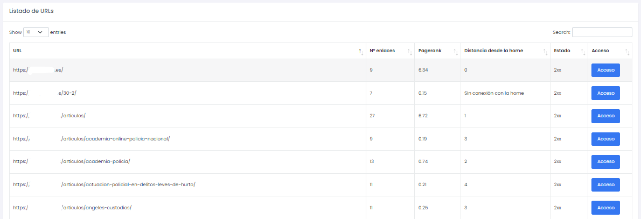641x219 pixels.
Task: Click Pagerank value 0.74
Action: (423, 162)
